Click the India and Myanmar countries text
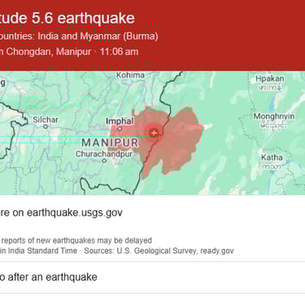The image size is (305, 298). [x=98, y=36]
